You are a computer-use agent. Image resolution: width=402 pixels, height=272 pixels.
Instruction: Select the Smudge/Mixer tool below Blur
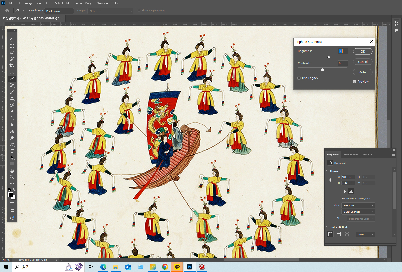[x=12, y=131]
